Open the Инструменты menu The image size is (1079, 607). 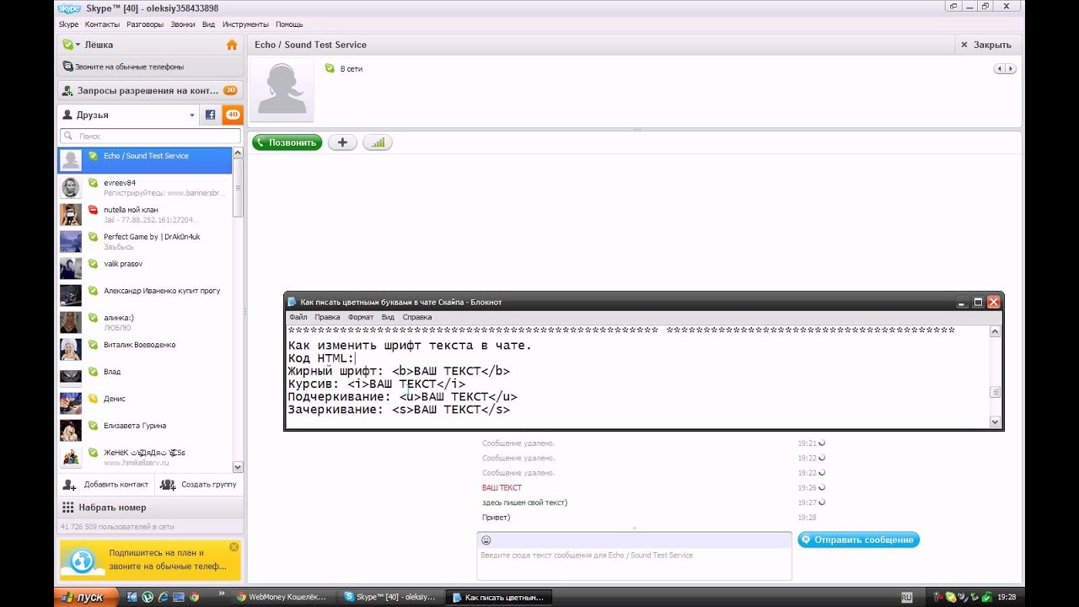245,24
